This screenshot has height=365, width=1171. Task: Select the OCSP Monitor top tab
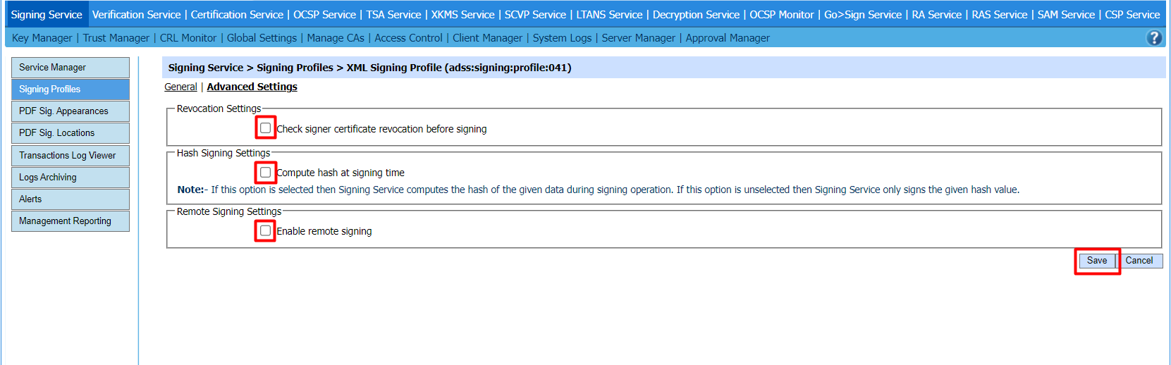pos(781,15)
